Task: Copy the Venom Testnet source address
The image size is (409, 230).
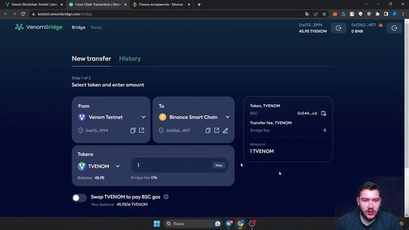Action: pyautogui.click(x=133, y=130)
